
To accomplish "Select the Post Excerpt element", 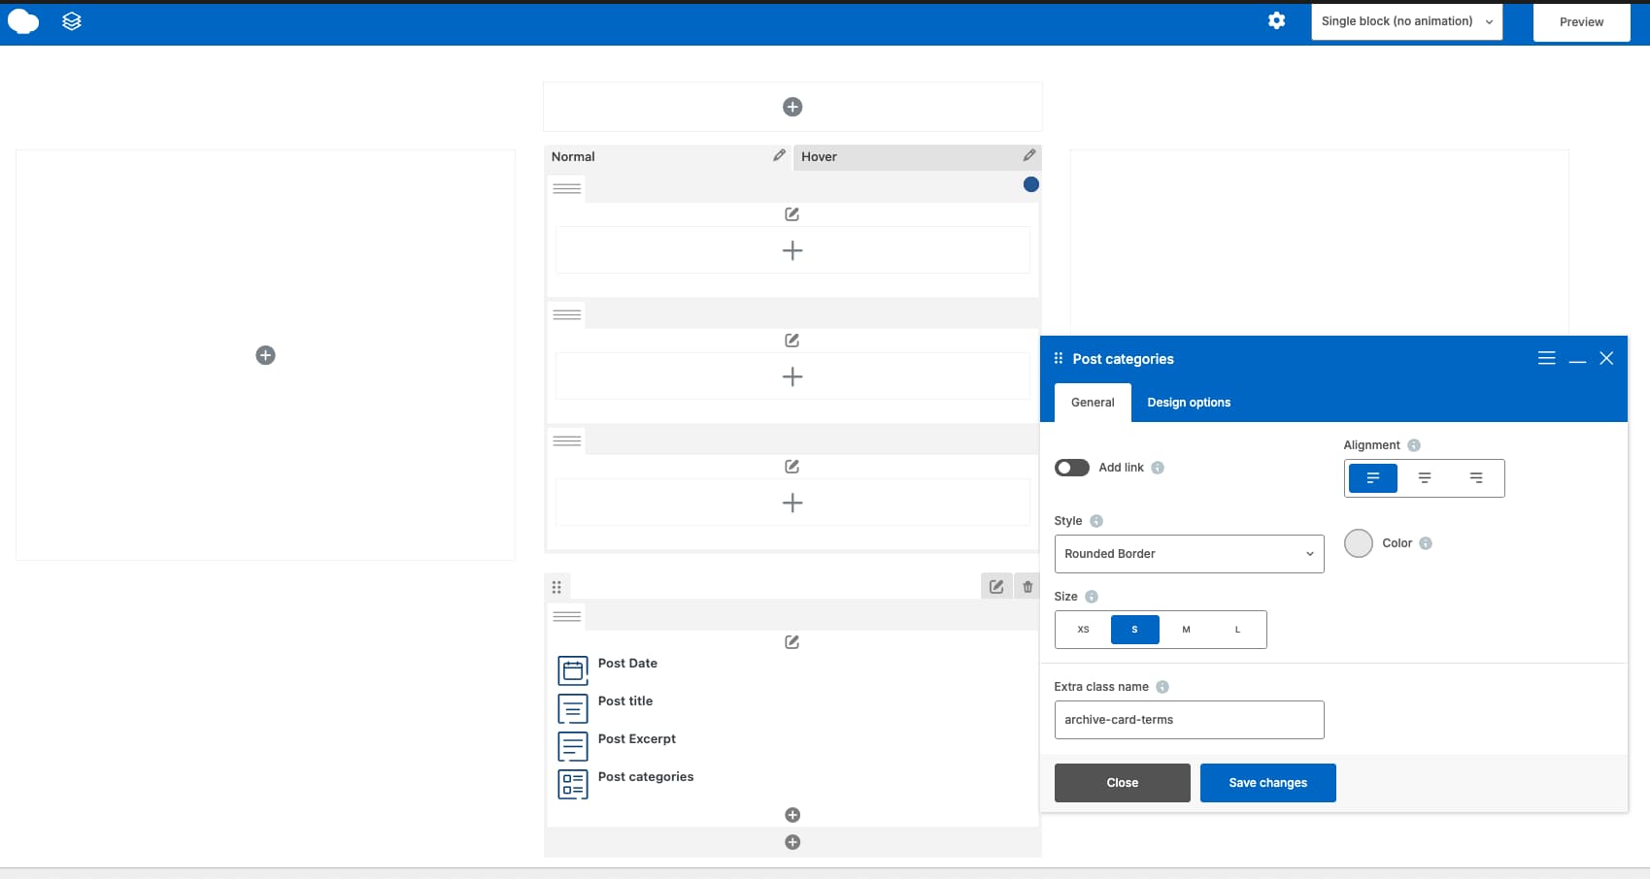I will (637, 739).
